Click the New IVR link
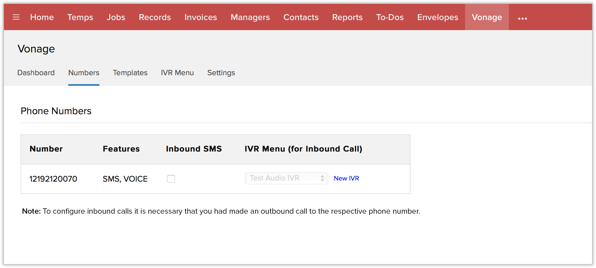The image size is (596, 268). click(x=346, y=178)
